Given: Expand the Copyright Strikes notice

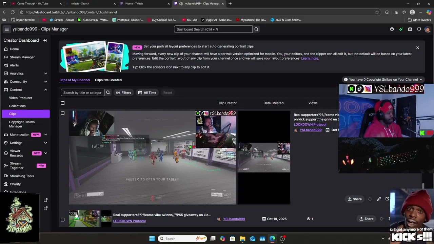Looking at the screenshot, I should (x=383, y=80).
